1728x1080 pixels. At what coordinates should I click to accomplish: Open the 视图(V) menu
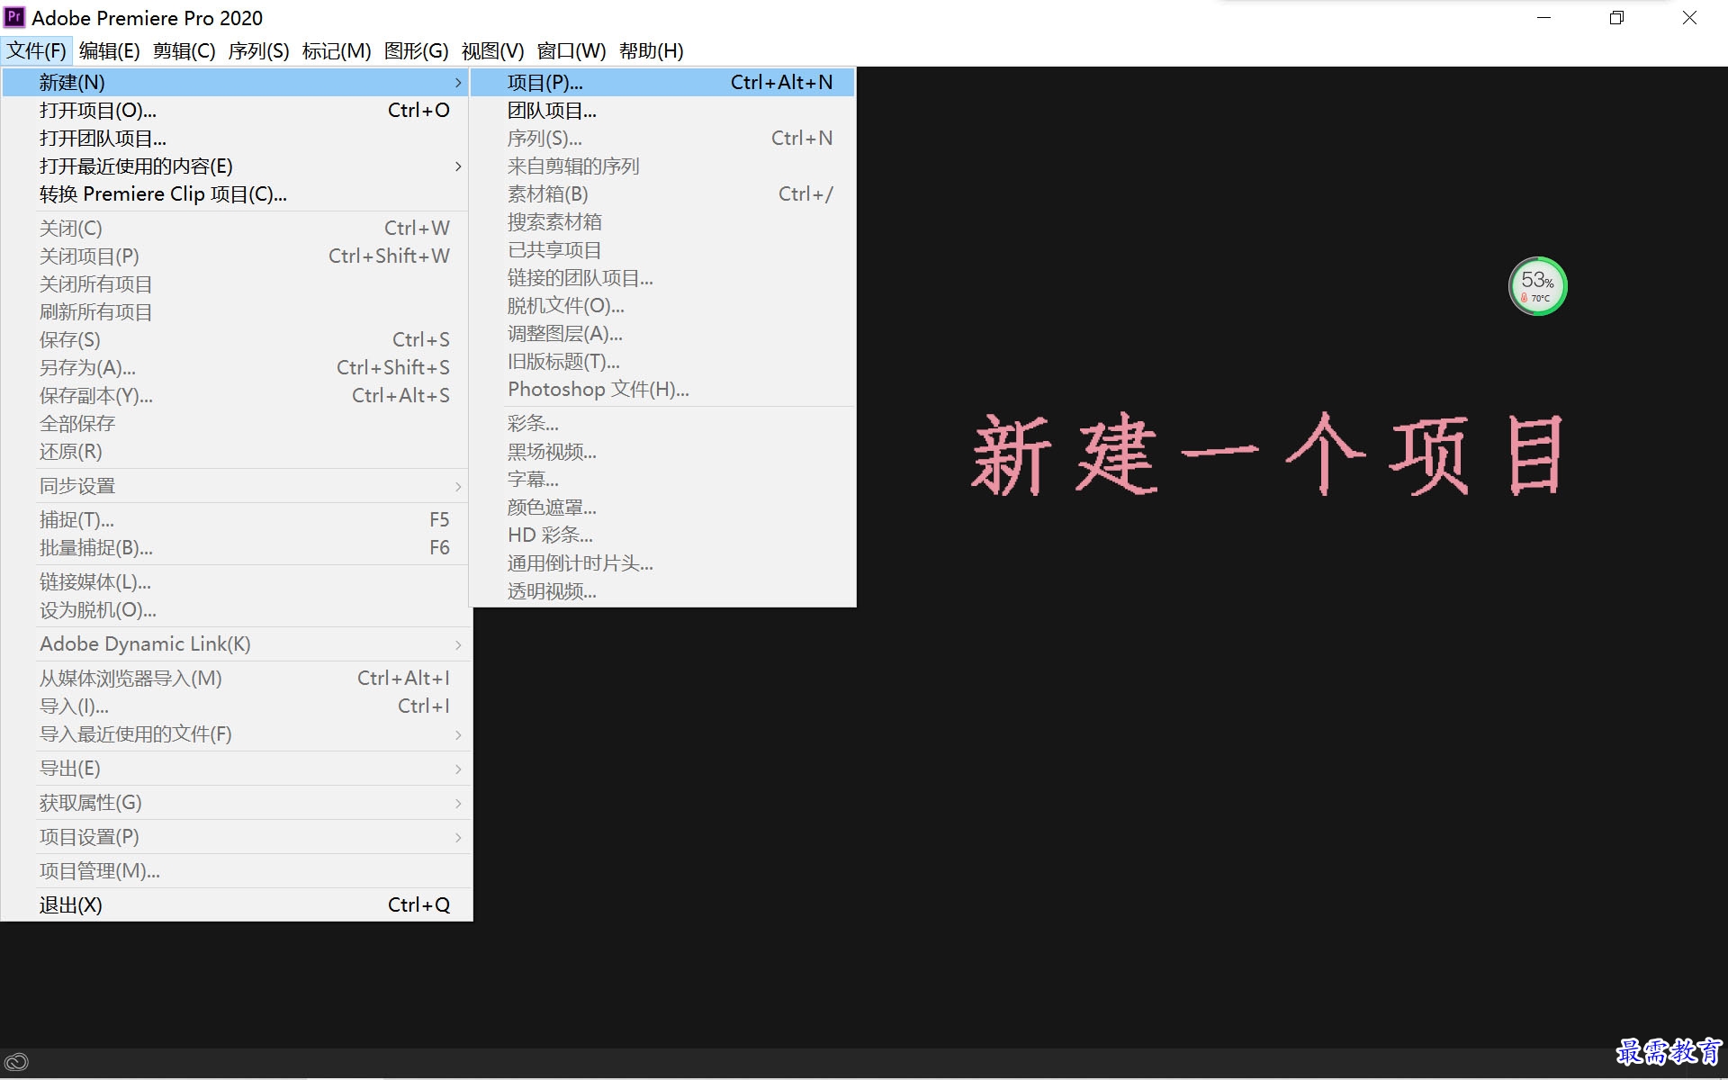click(x=492, y=50)
